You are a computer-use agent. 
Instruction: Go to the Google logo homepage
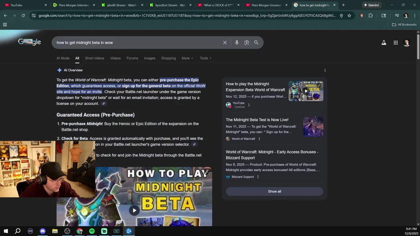[30, 42]
